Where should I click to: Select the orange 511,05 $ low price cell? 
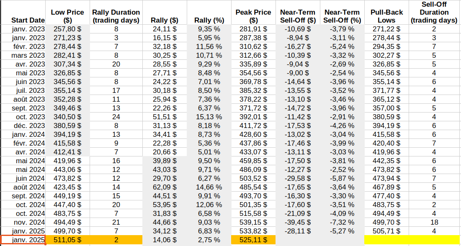click(67, 240)
